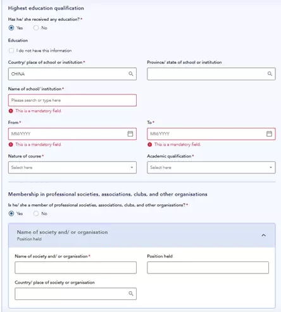Click the Position held input field
The width and height of the screenshot is (281, 312).
point(208,268)
